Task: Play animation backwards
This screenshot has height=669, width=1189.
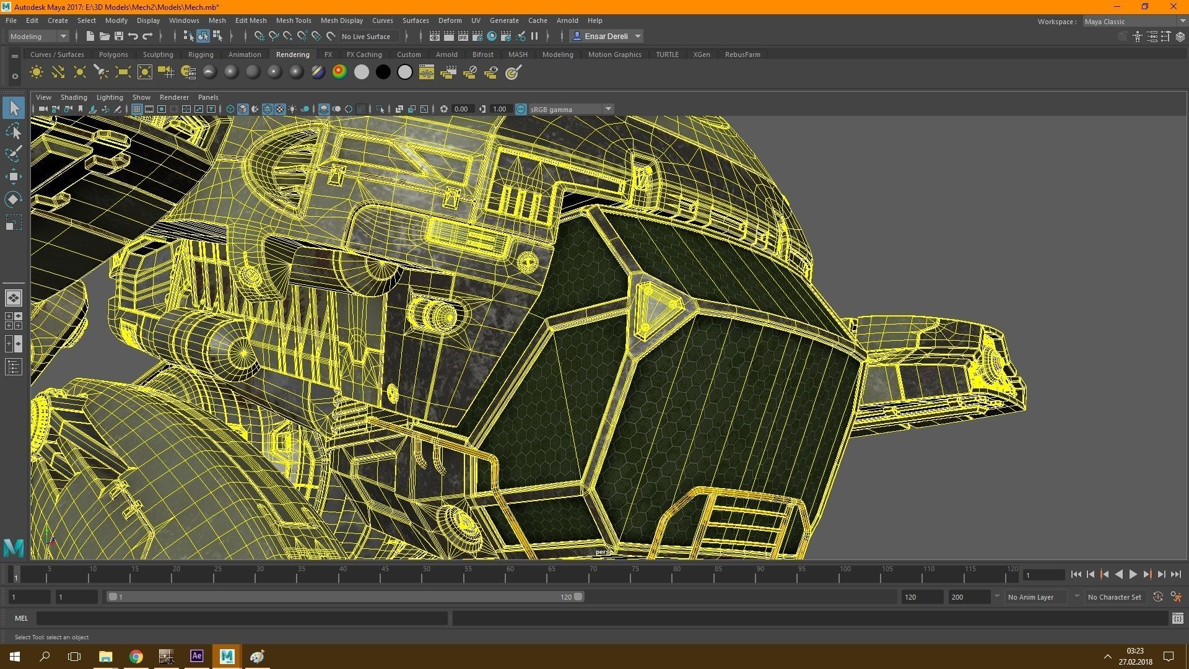Action: point(1118,575)
